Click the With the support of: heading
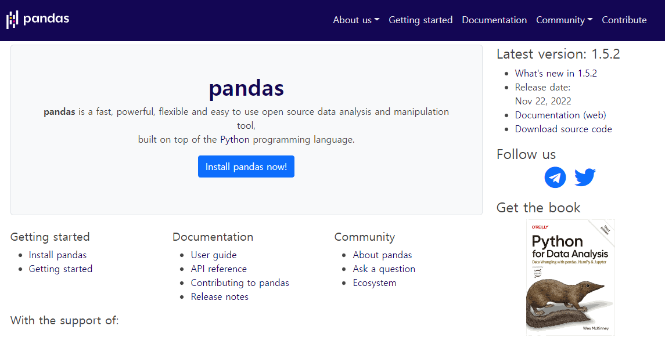665x344 pixels. pos(64,320)
